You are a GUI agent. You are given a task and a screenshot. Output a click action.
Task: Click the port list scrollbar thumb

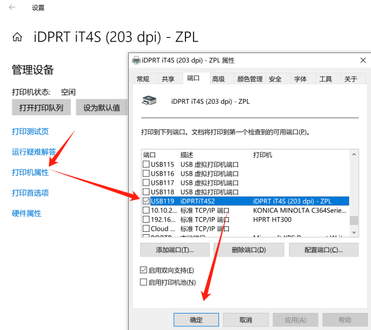point(354,220)
